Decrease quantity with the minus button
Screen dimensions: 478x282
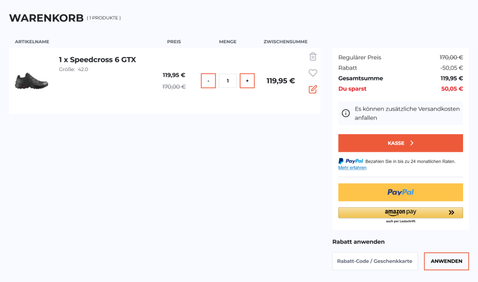click(x=208, y=81)
